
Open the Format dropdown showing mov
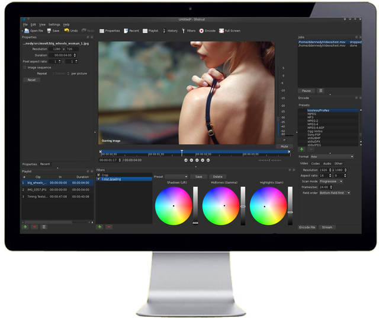coord(332,157)
